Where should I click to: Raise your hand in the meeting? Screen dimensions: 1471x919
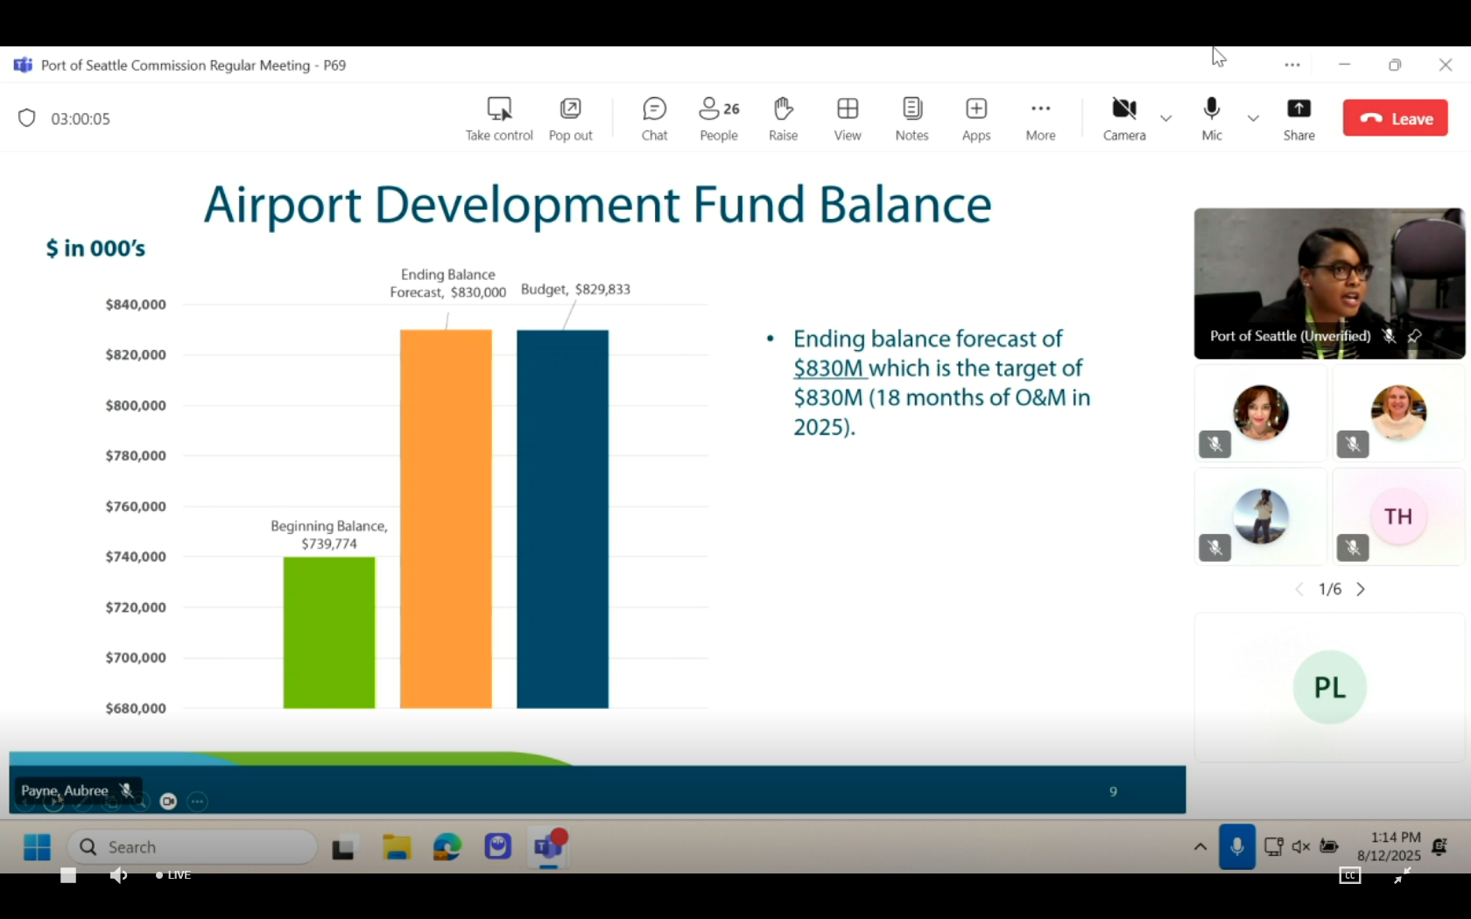point(783,118)
